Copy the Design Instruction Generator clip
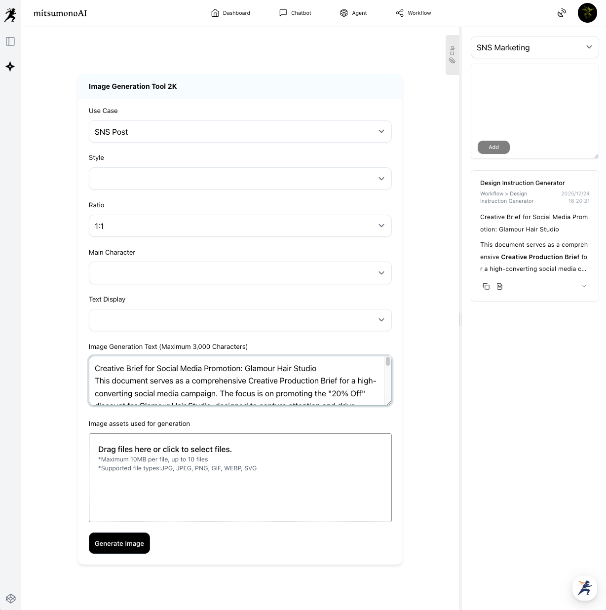This screenshot has height=610, width=606. point(486,286)
